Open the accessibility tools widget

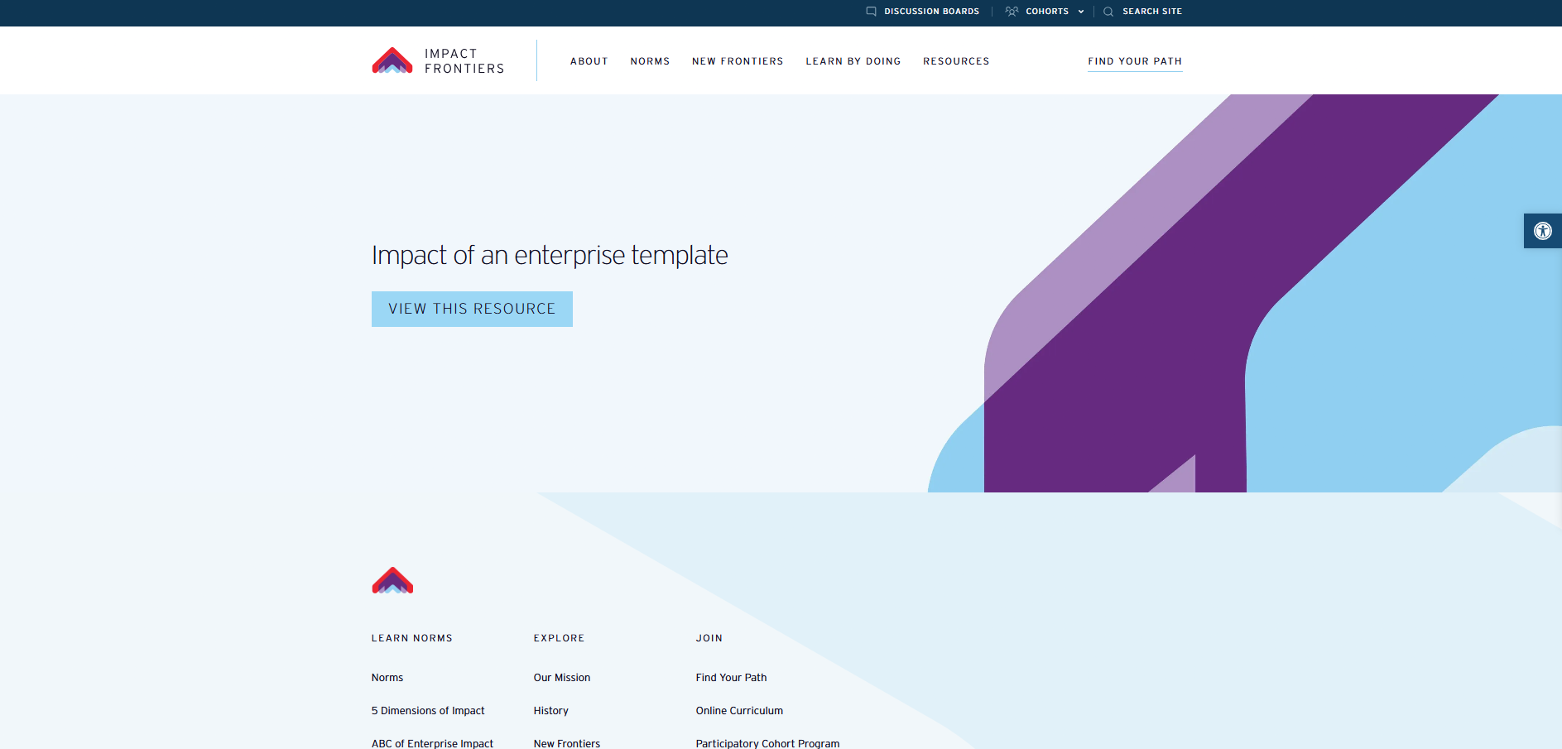click(1542, 231)
